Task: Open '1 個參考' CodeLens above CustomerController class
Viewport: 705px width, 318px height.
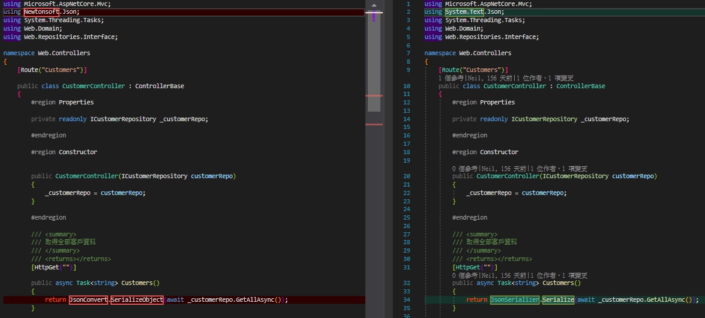Action: (451, 78)
